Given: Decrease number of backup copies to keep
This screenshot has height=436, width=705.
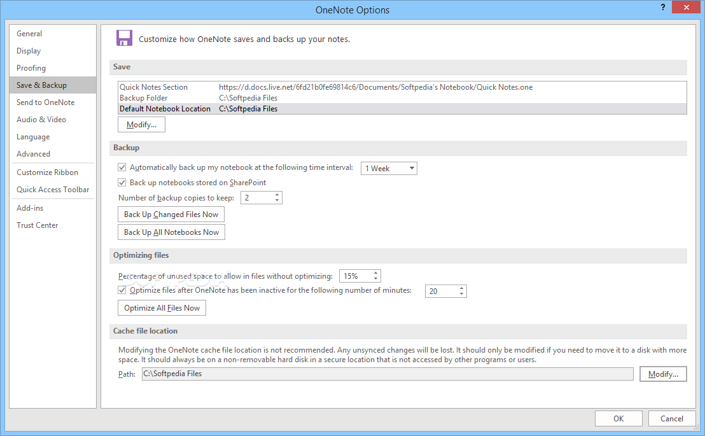Looking at the screenshot, I should pyautogui.click(x=277, y=200).
